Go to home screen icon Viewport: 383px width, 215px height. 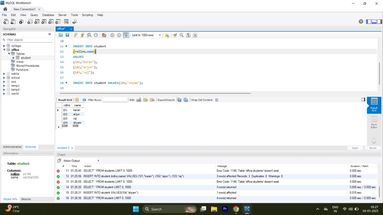click(5, 9)
